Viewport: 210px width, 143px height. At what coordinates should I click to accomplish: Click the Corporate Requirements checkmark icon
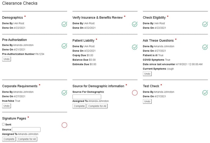pyautogui.click(x=64, y=93)
